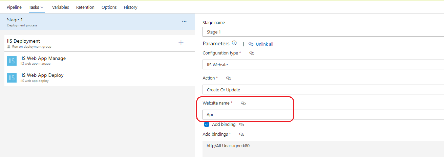Screen dimensions: 444x157
Task: Open the Action dropdown showing Create Or Update
Action: coord(323,90)
